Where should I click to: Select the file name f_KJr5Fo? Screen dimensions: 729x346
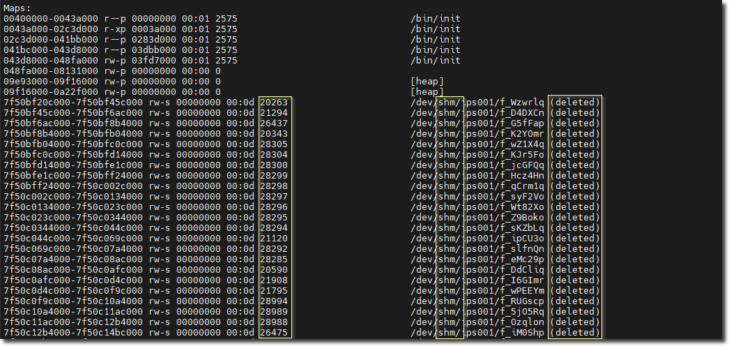522,155
